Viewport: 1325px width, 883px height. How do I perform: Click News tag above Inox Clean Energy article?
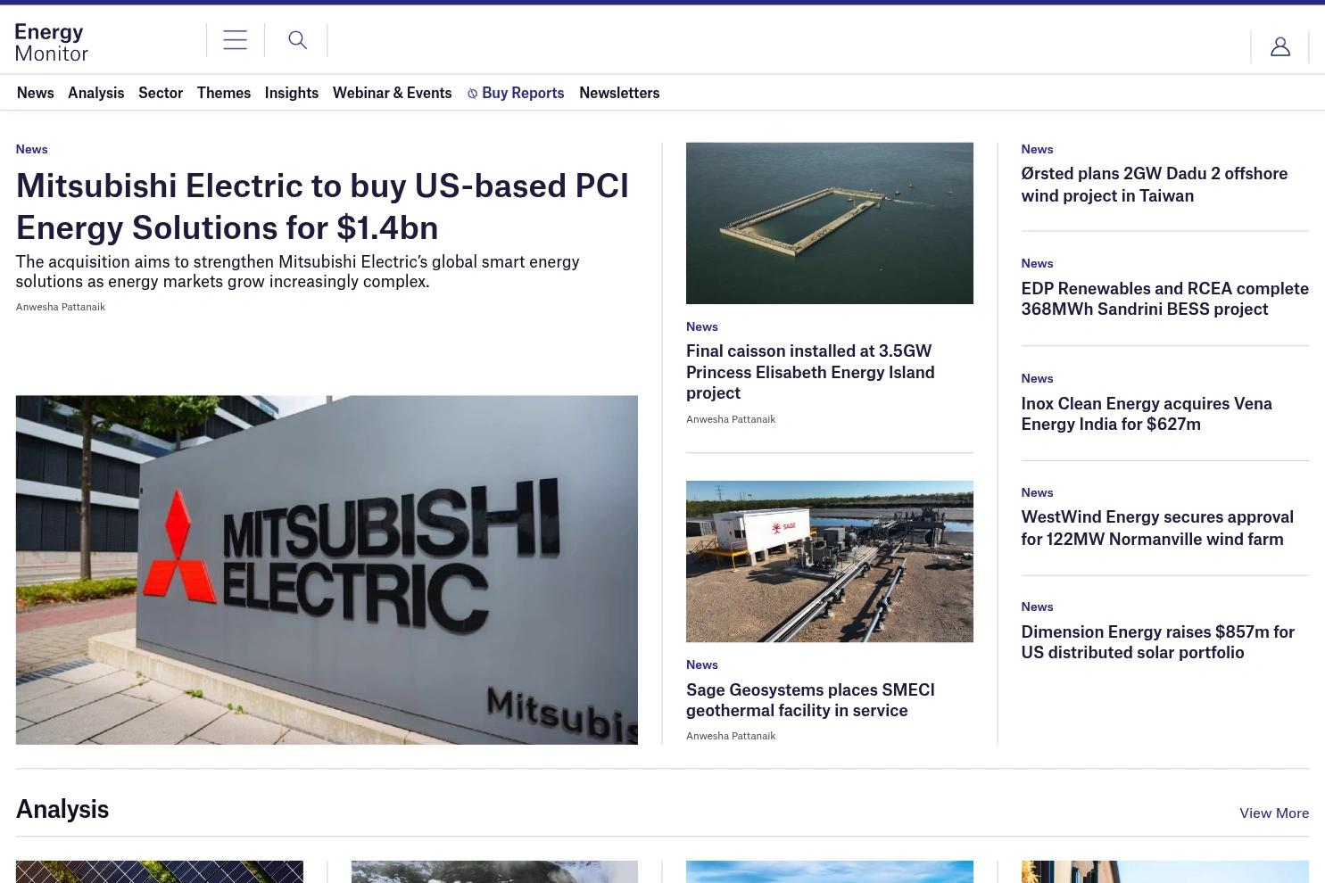[1037, 378]
